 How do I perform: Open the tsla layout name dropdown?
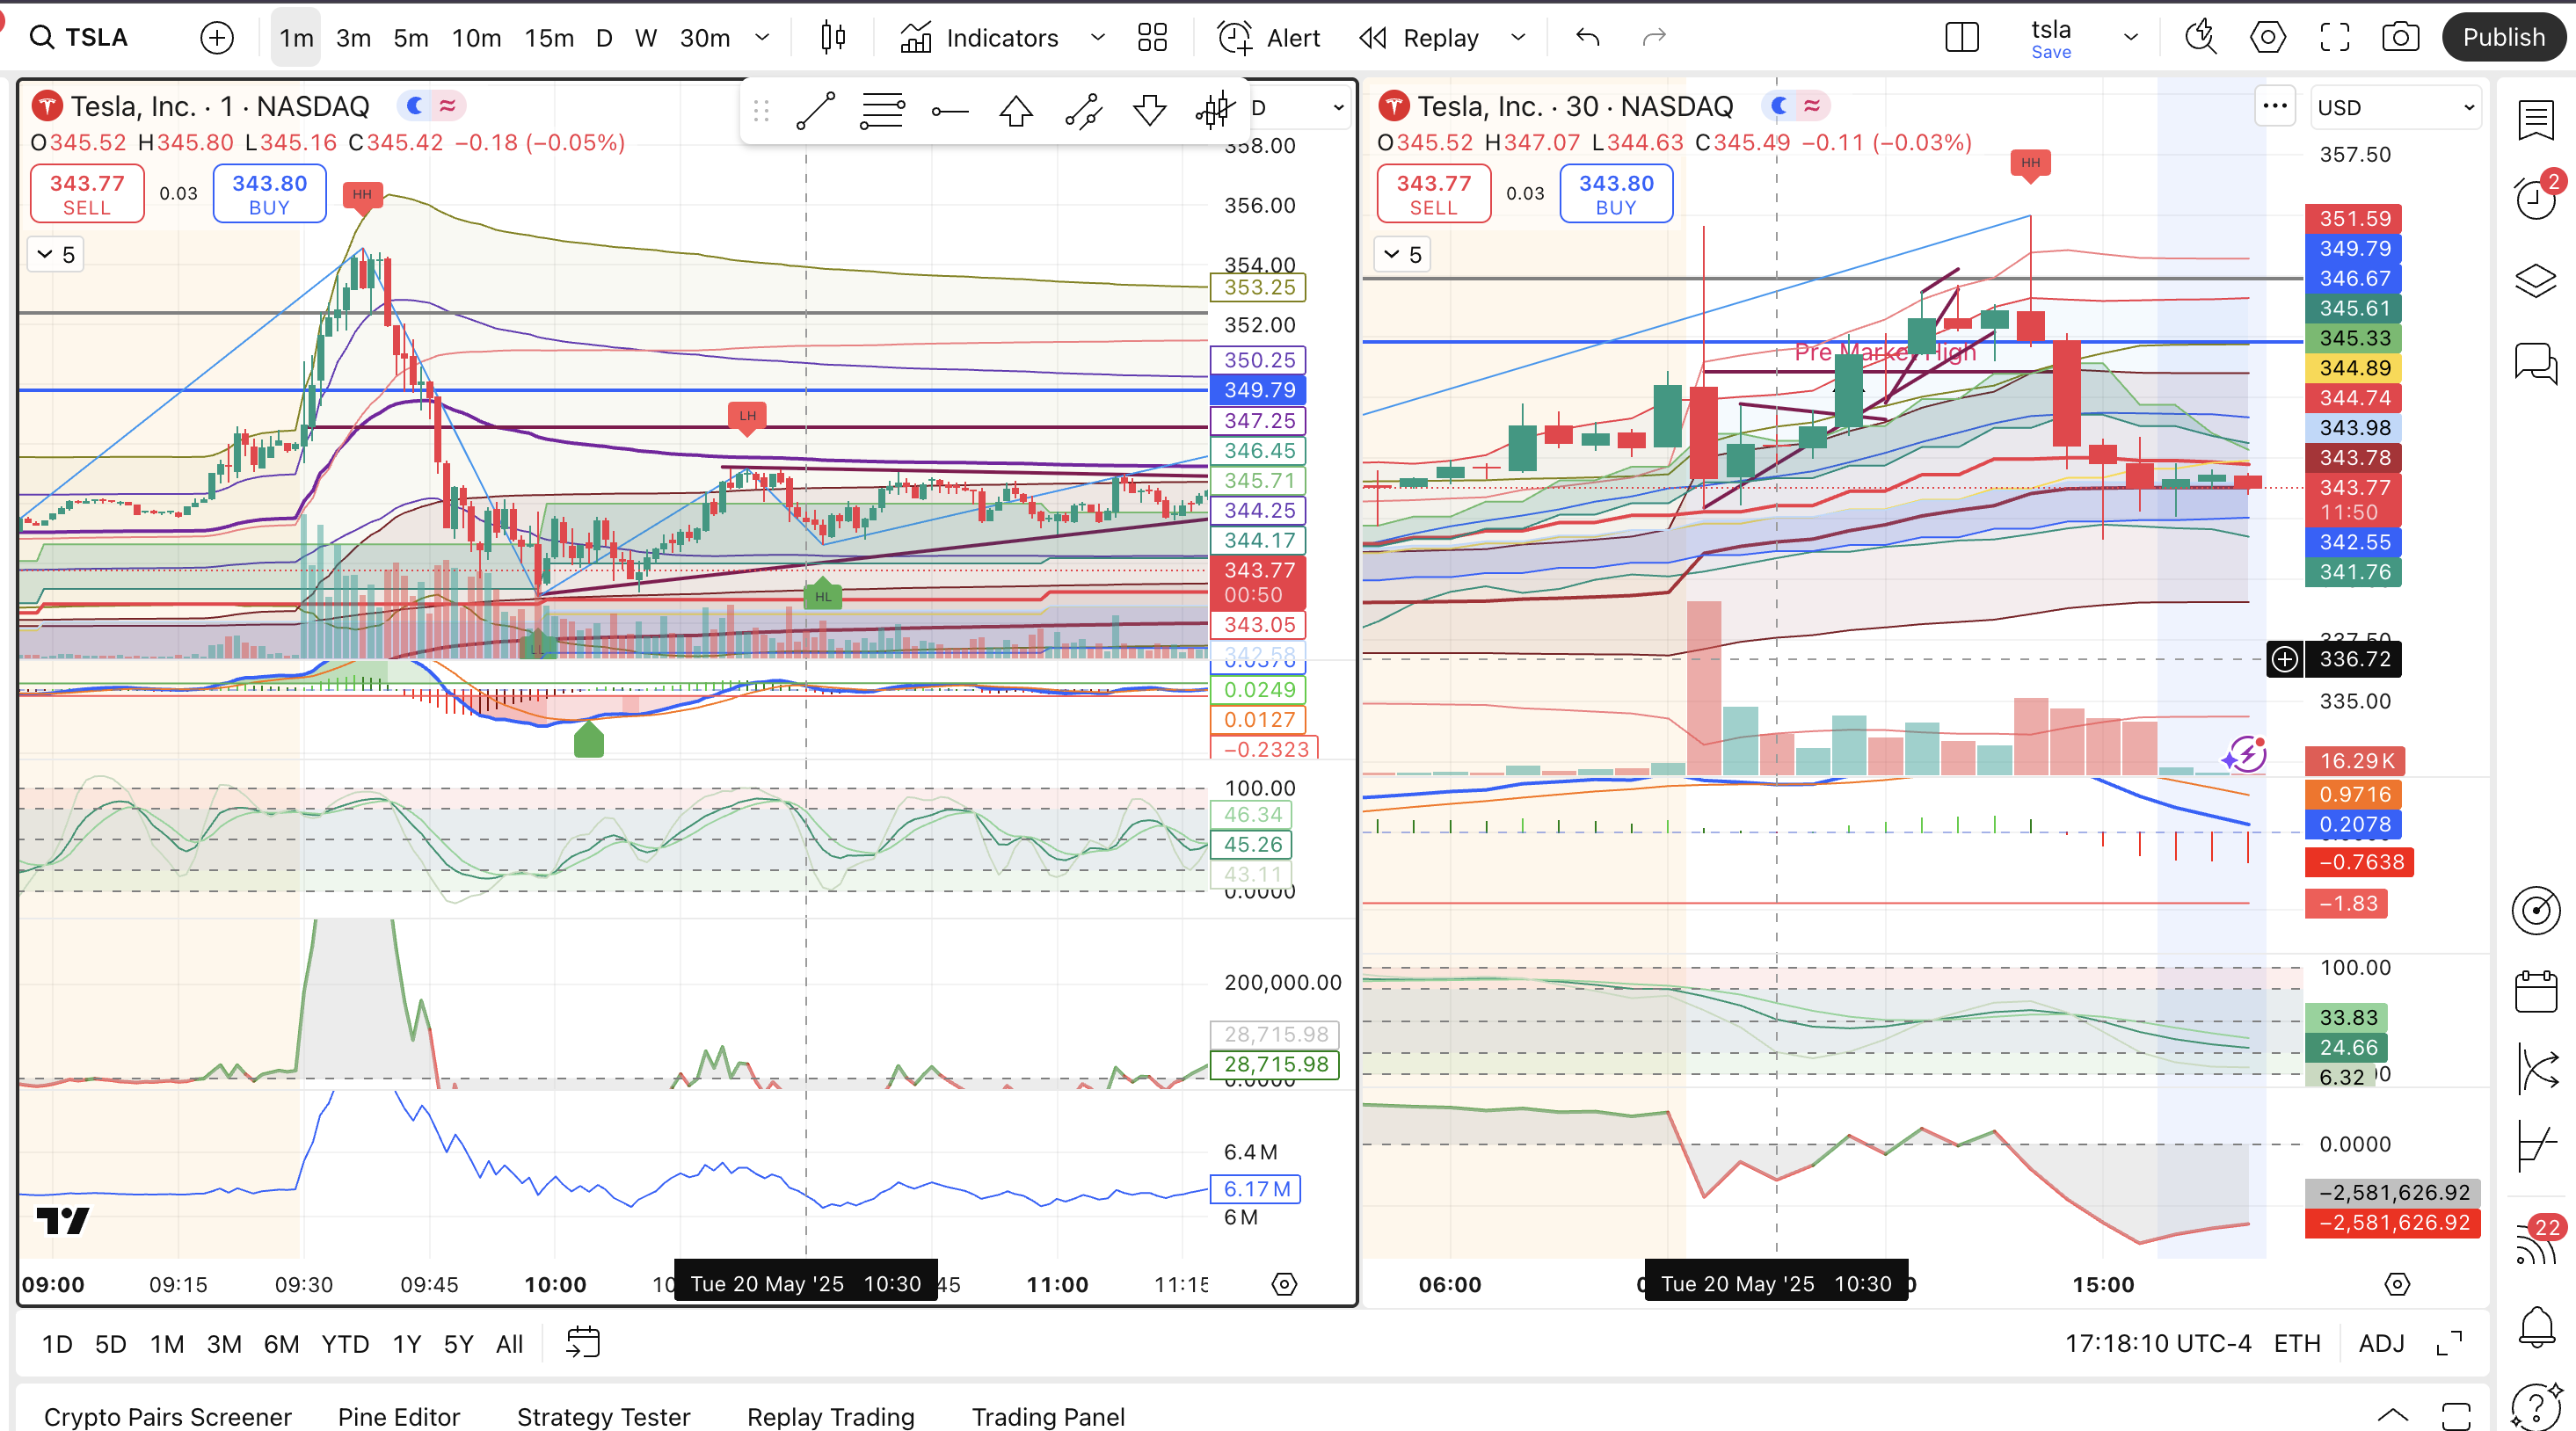[x=2131, y=38]
